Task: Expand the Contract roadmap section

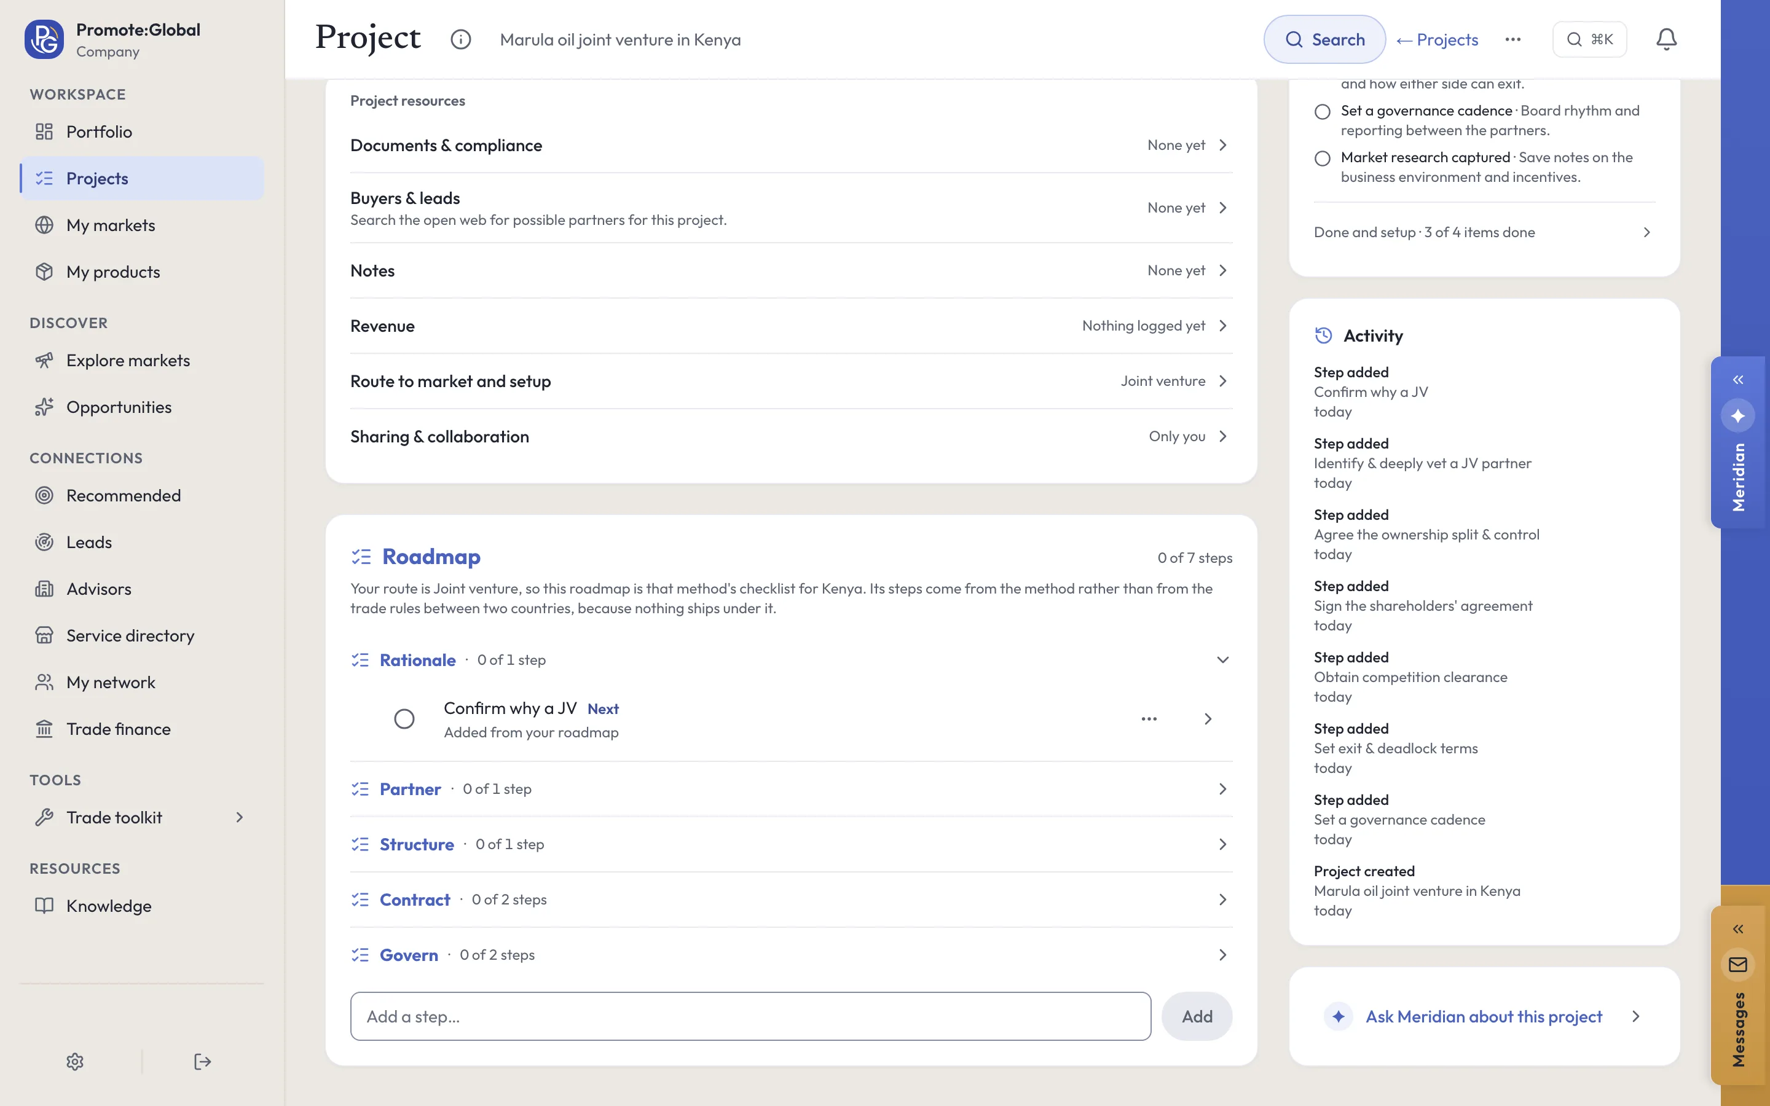Action: pyautogui.click(x=792, y=900)
